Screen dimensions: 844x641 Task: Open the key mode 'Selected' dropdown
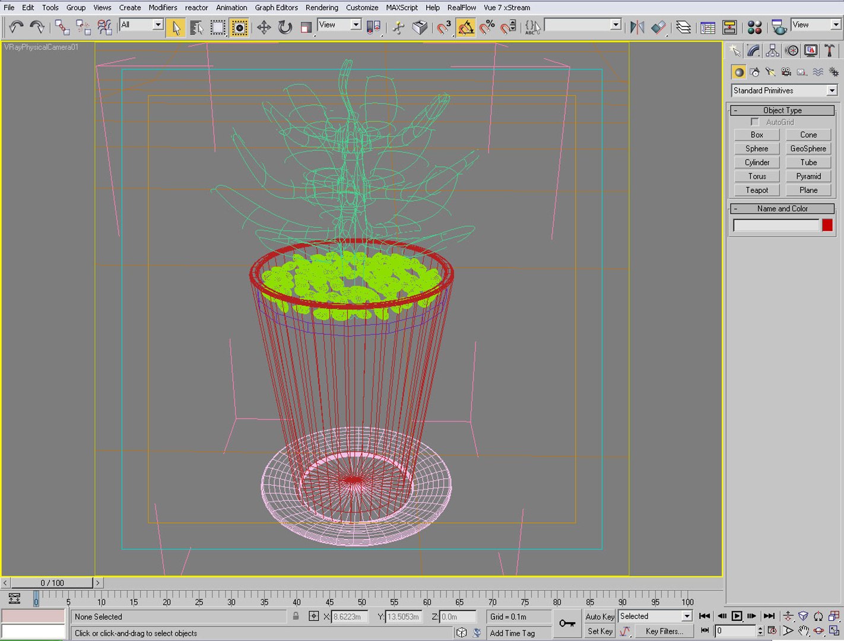(655, 617)
